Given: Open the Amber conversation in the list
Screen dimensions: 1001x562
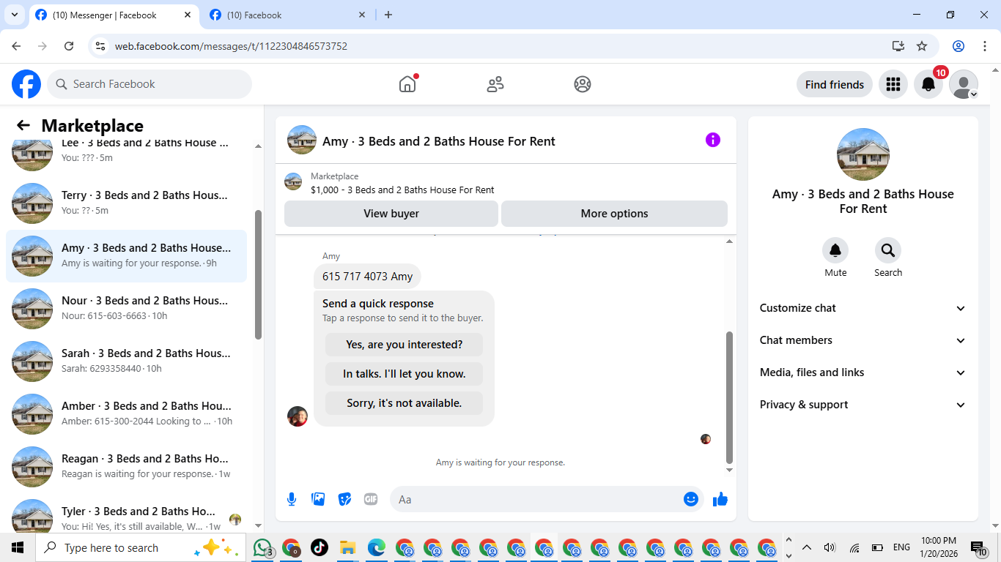Looking at the screenshot, I should 126,413.
